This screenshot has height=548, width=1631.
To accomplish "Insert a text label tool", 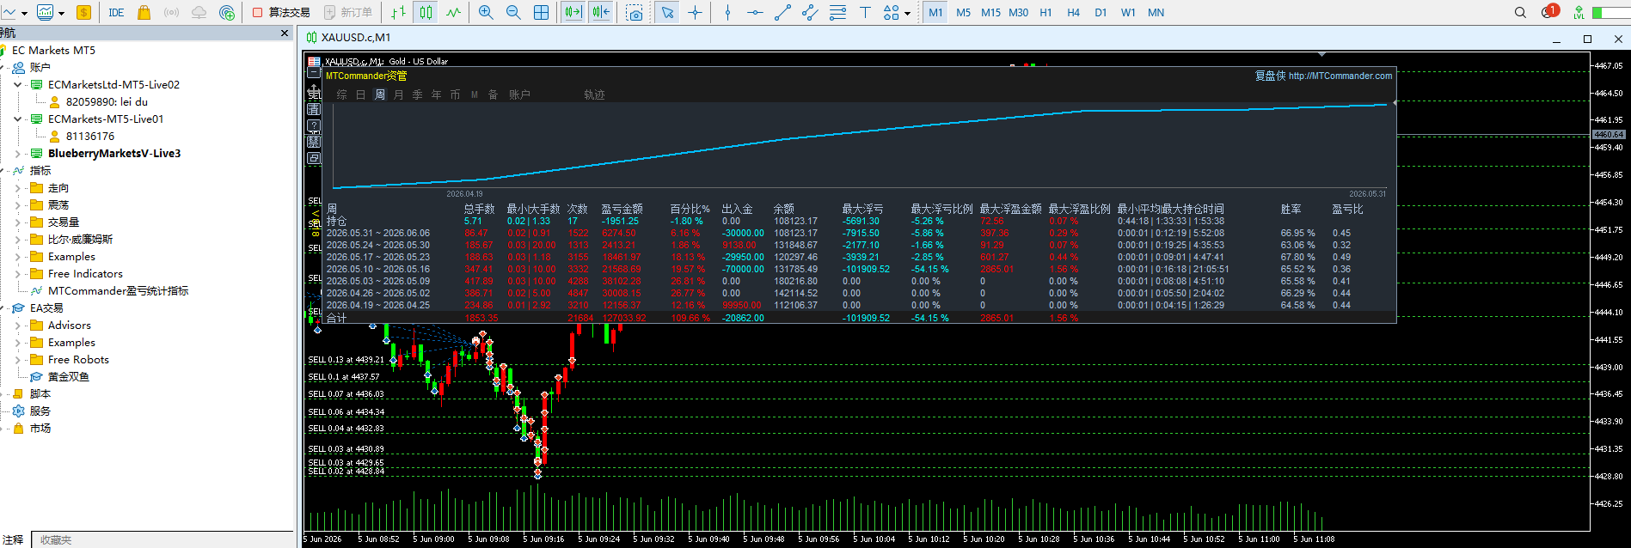I will pyautogui.click(x=865, y=13).
